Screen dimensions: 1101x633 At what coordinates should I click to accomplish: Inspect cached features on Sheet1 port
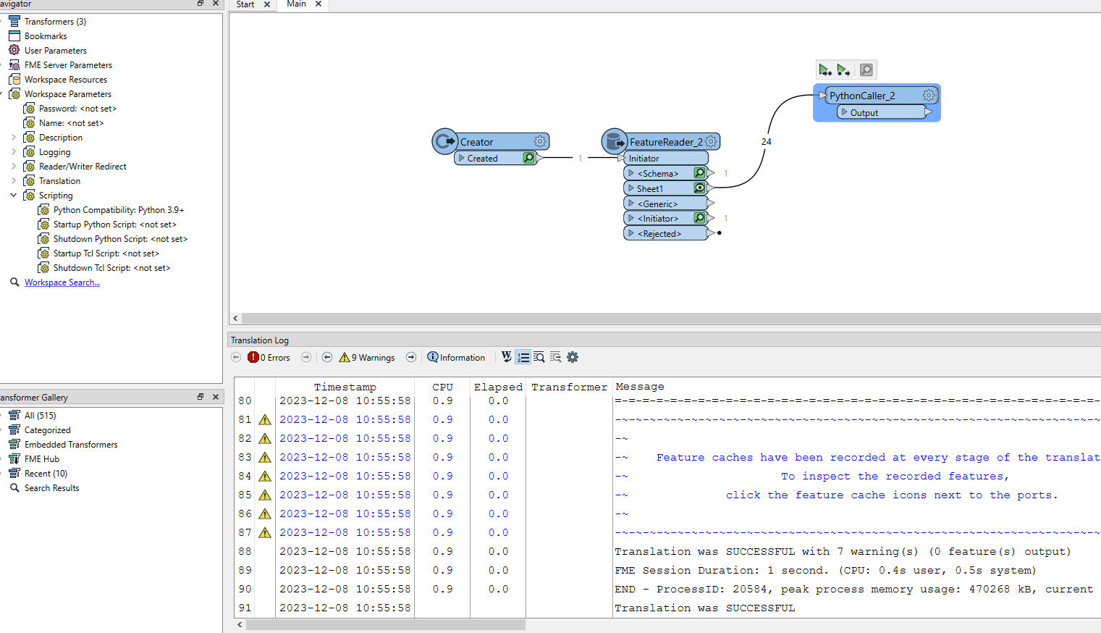(x=699, y=188)
